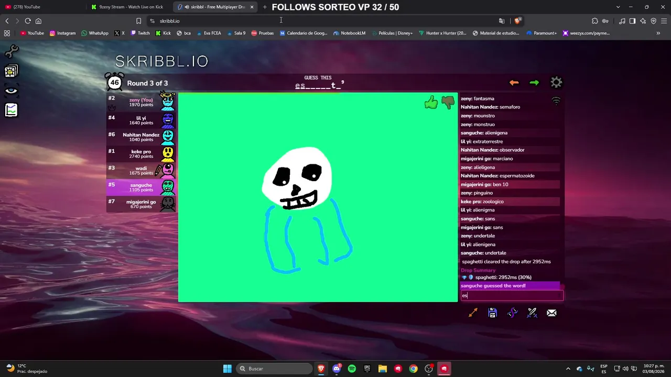Click zeny (You) player entry

(x=141, y=102)
